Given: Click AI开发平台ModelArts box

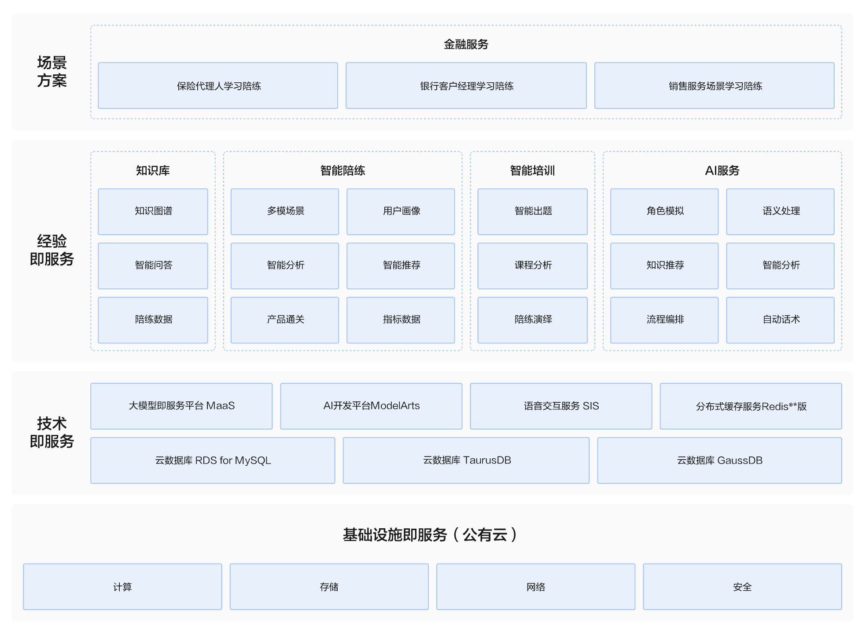Looking at the screenshot, I should click(x=371, y=406).
